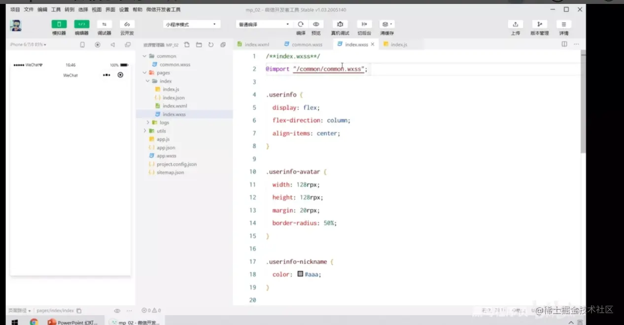The height and width of the screenshot is (325, 624).
Task: Click the simulator detach window icon
Action: (128, 45)
